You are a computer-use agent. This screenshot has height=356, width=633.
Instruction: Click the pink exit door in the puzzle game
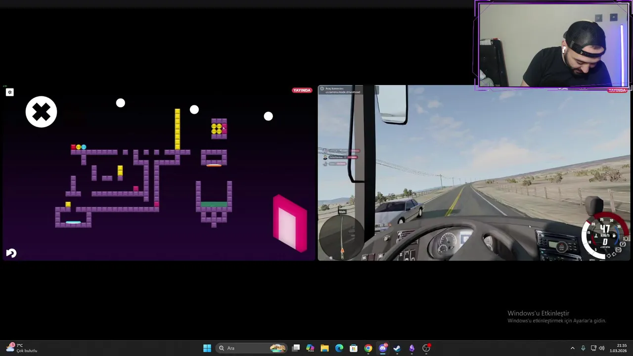point(290,223)
